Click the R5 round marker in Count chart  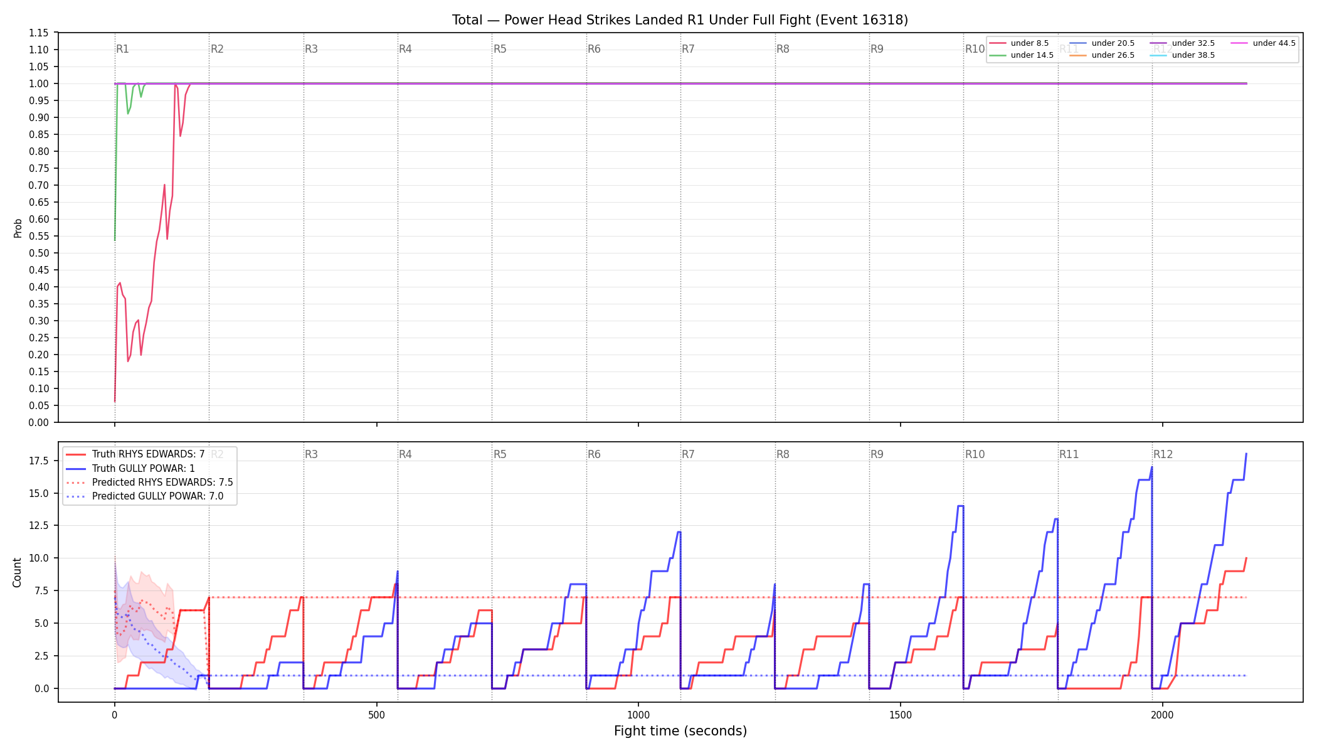pyautogui.click(x=500, y=454)
